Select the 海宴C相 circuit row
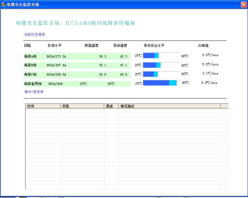The width and height of the screenshot is (248, 198). click(x=77, y=74)
